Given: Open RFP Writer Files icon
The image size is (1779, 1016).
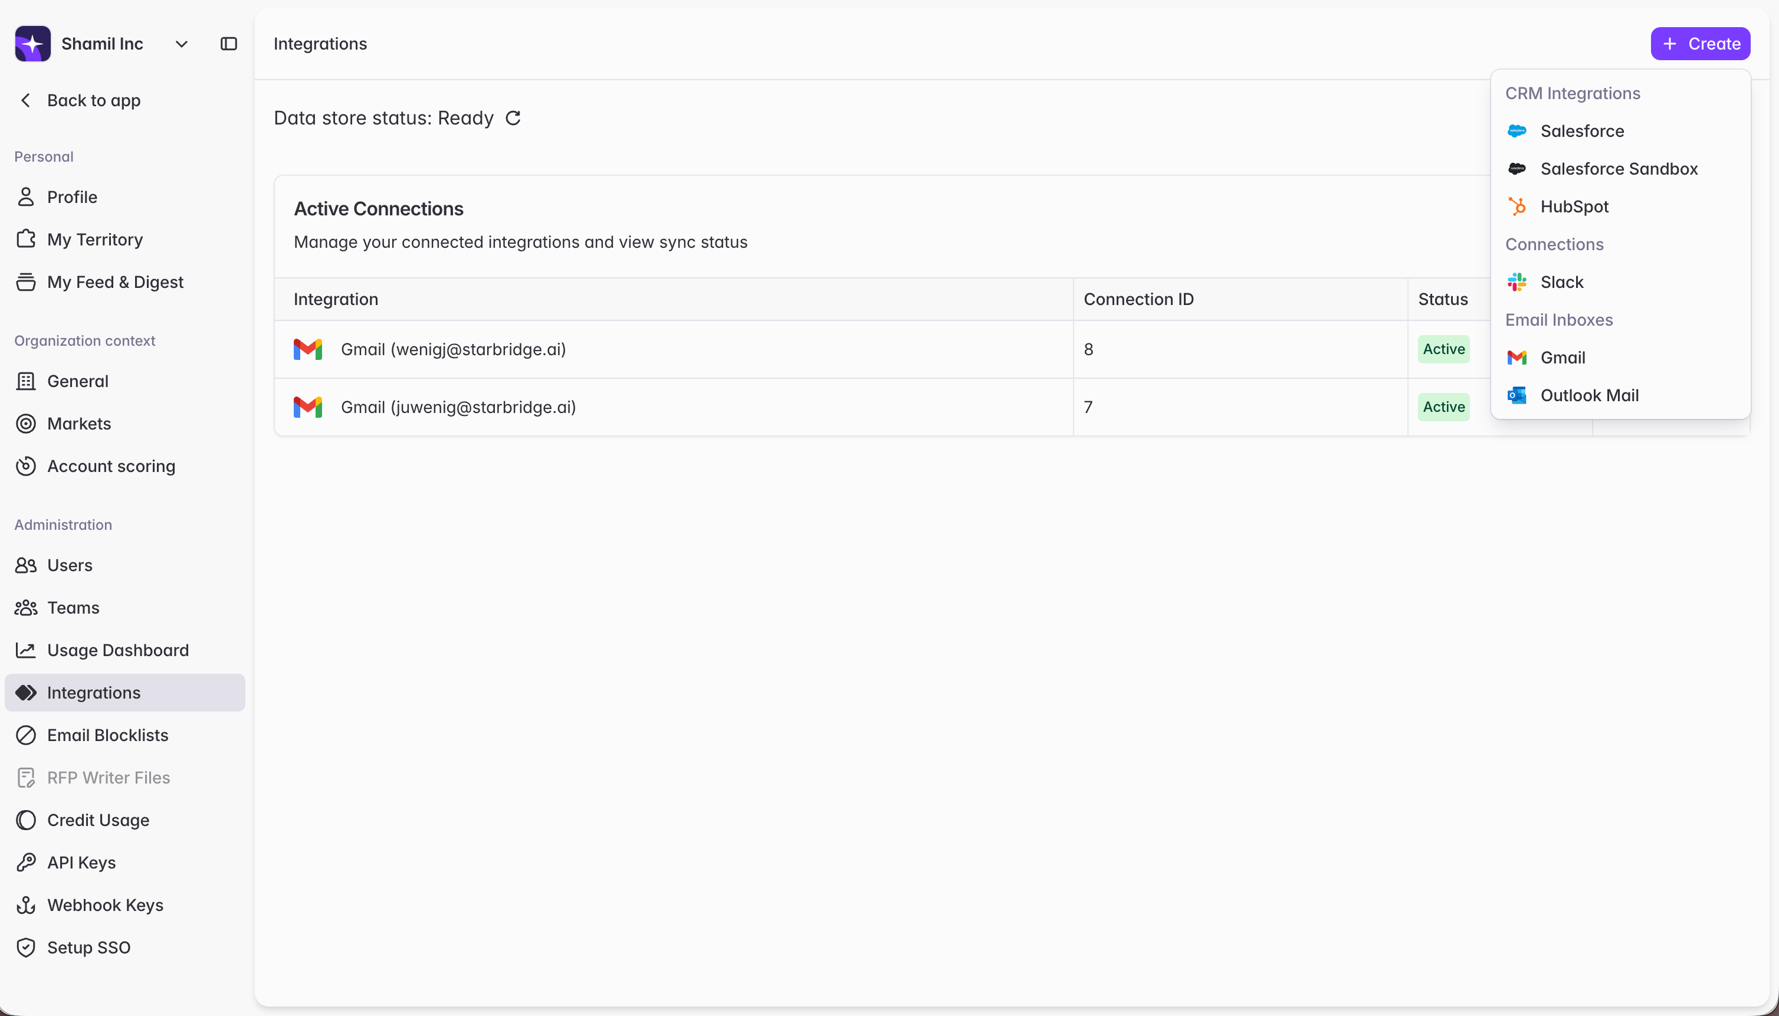Looking at the screenshot, I should (x=26, y=778).
